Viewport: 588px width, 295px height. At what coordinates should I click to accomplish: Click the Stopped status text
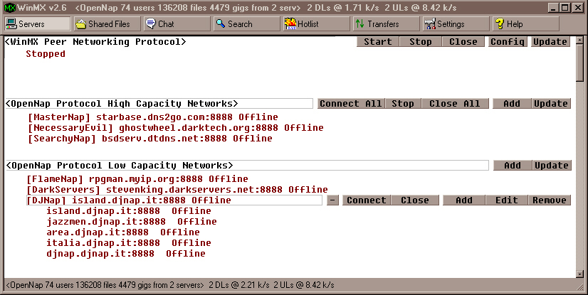click(46, 54)
